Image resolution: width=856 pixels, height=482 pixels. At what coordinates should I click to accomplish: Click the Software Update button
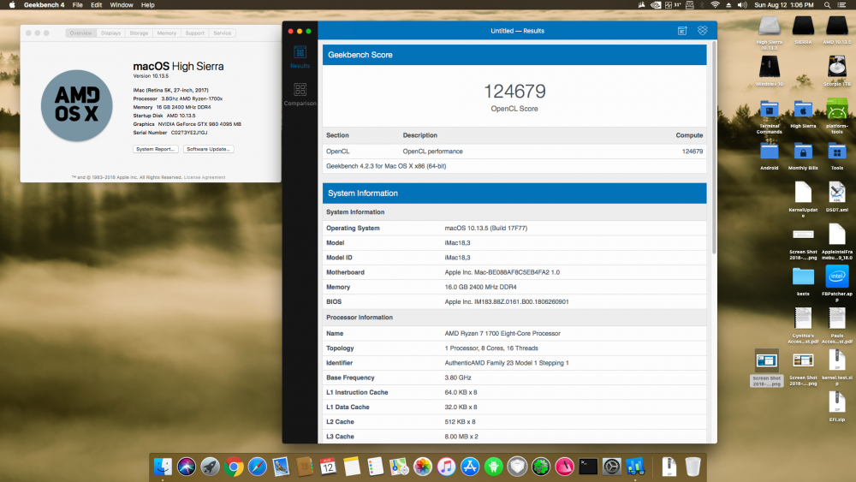pos(209,149)
